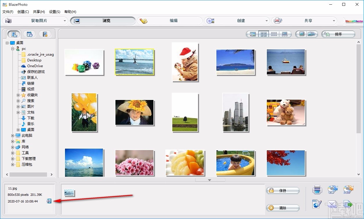Open the 获取图片 dropdown arrow

tap(65, 21)
